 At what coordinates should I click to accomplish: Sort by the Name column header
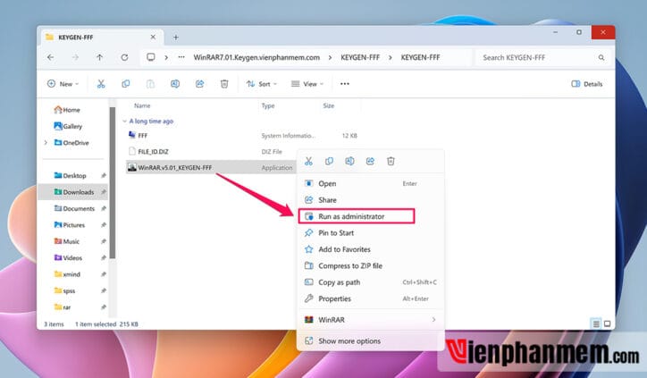click(142, 105)
